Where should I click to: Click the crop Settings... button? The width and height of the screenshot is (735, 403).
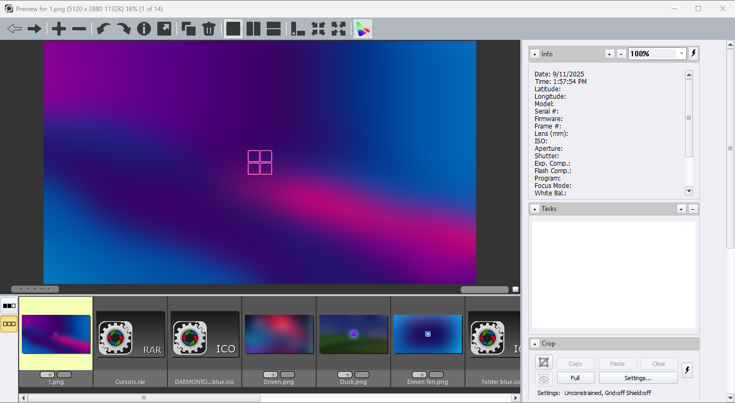click(638, 378)
